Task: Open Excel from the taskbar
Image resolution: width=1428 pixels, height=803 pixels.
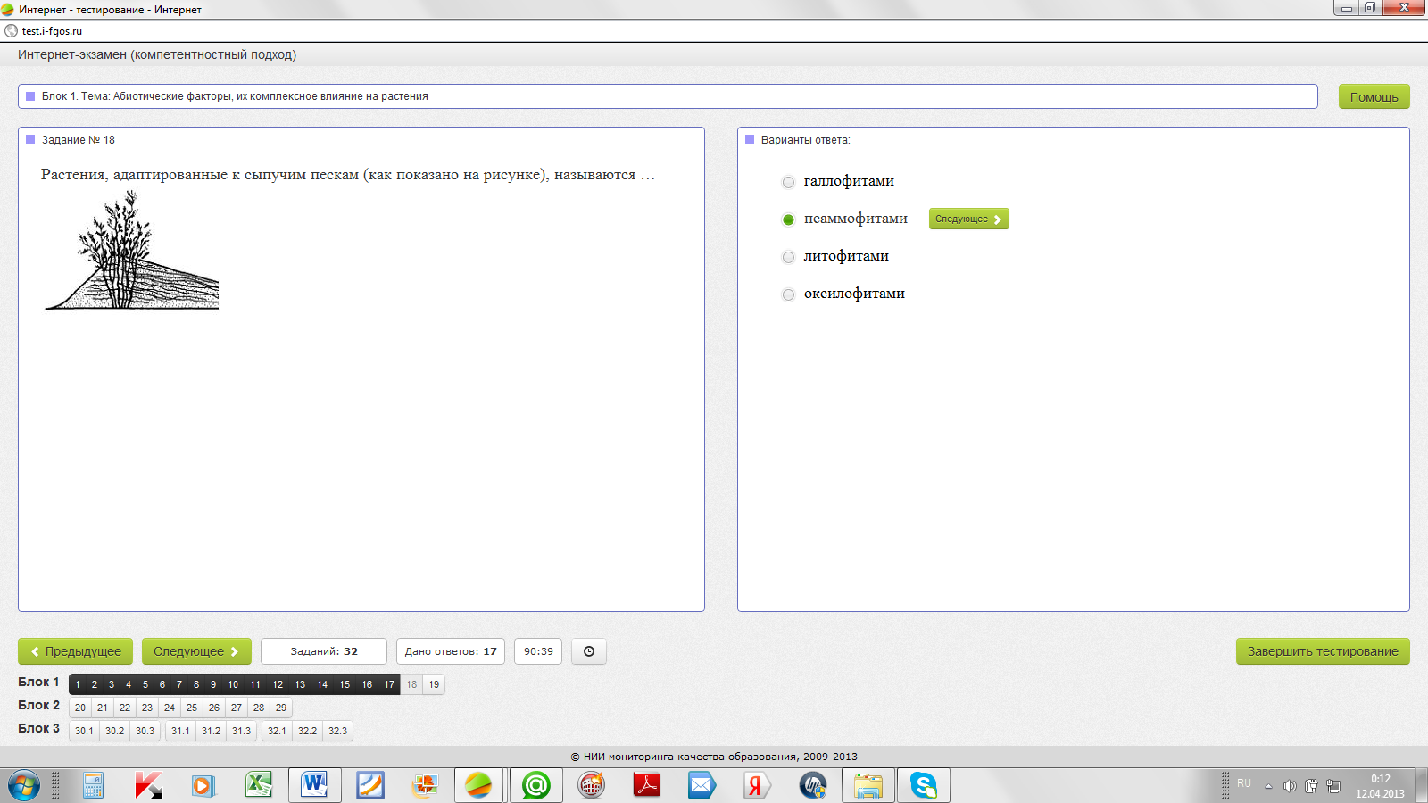Action: pos(259,785)
